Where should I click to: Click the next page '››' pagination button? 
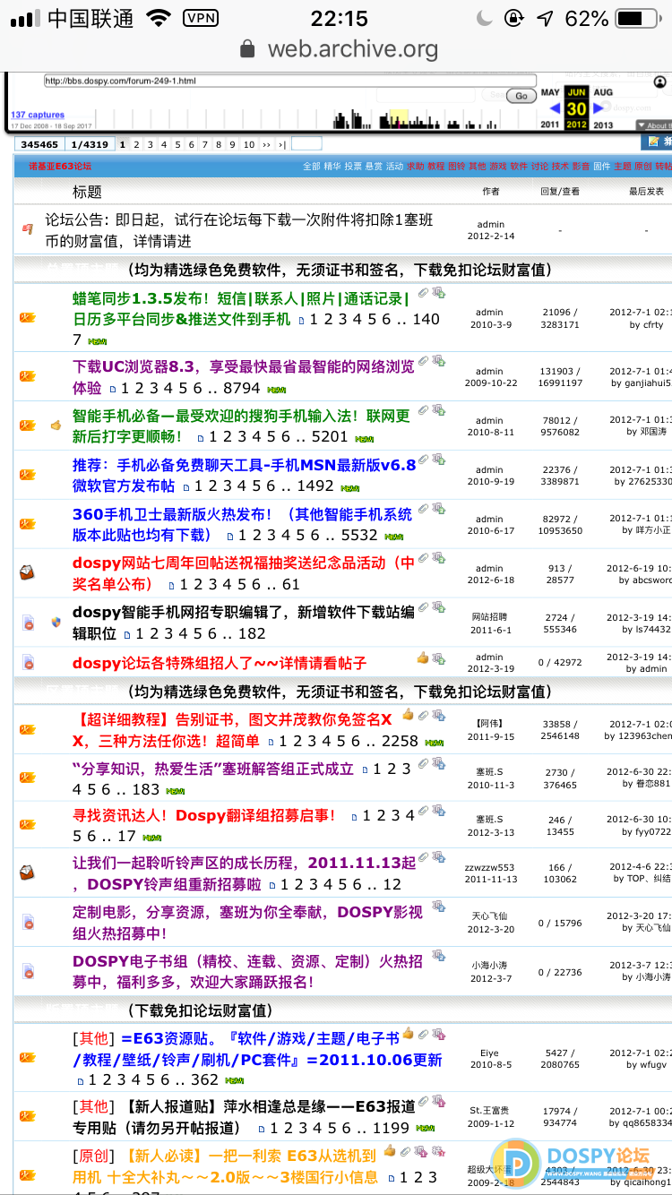[x=267, y=144]
